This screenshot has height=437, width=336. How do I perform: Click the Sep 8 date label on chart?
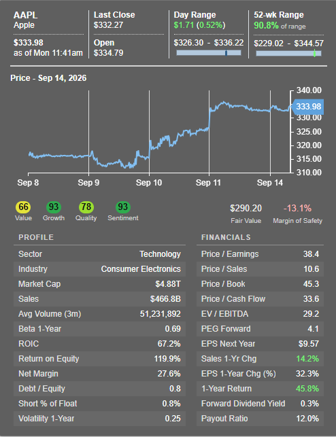(28, 183)
